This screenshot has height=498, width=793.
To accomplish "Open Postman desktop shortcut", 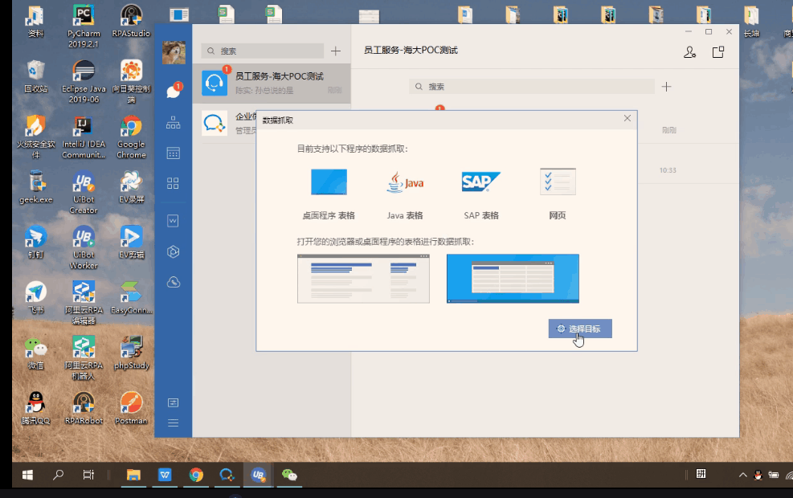I will pyautogui.click(x=131, y=408).
